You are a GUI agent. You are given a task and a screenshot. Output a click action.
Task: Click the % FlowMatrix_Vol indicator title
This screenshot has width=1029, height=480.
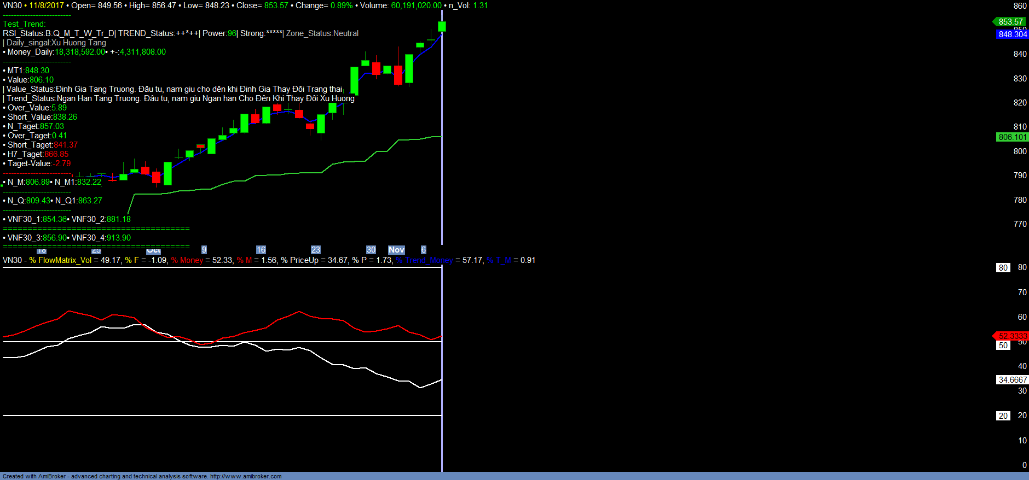pyautogui.click(x=60, y=260)
